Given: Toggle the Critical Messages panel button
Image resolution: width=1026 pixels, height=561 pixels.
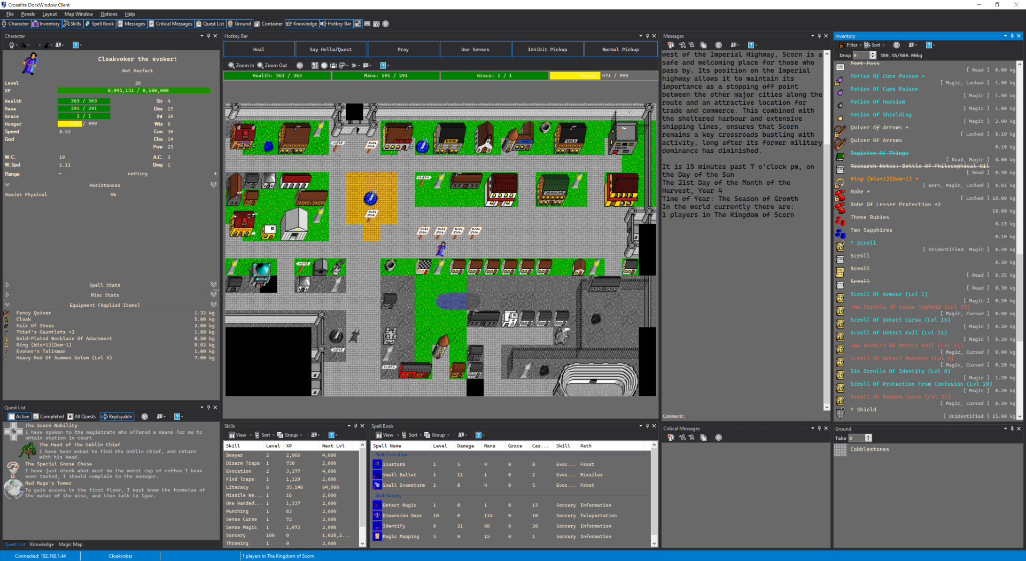Looking at the screenshot, I should tap(170, 24).
